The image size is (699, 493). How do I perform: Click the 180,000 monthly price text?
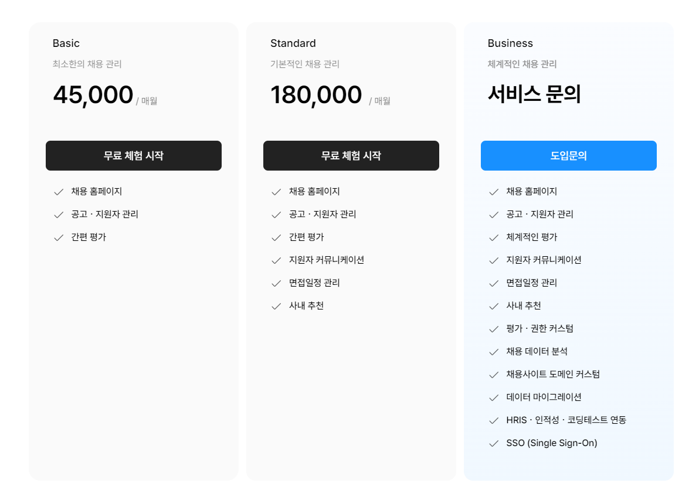316,94
